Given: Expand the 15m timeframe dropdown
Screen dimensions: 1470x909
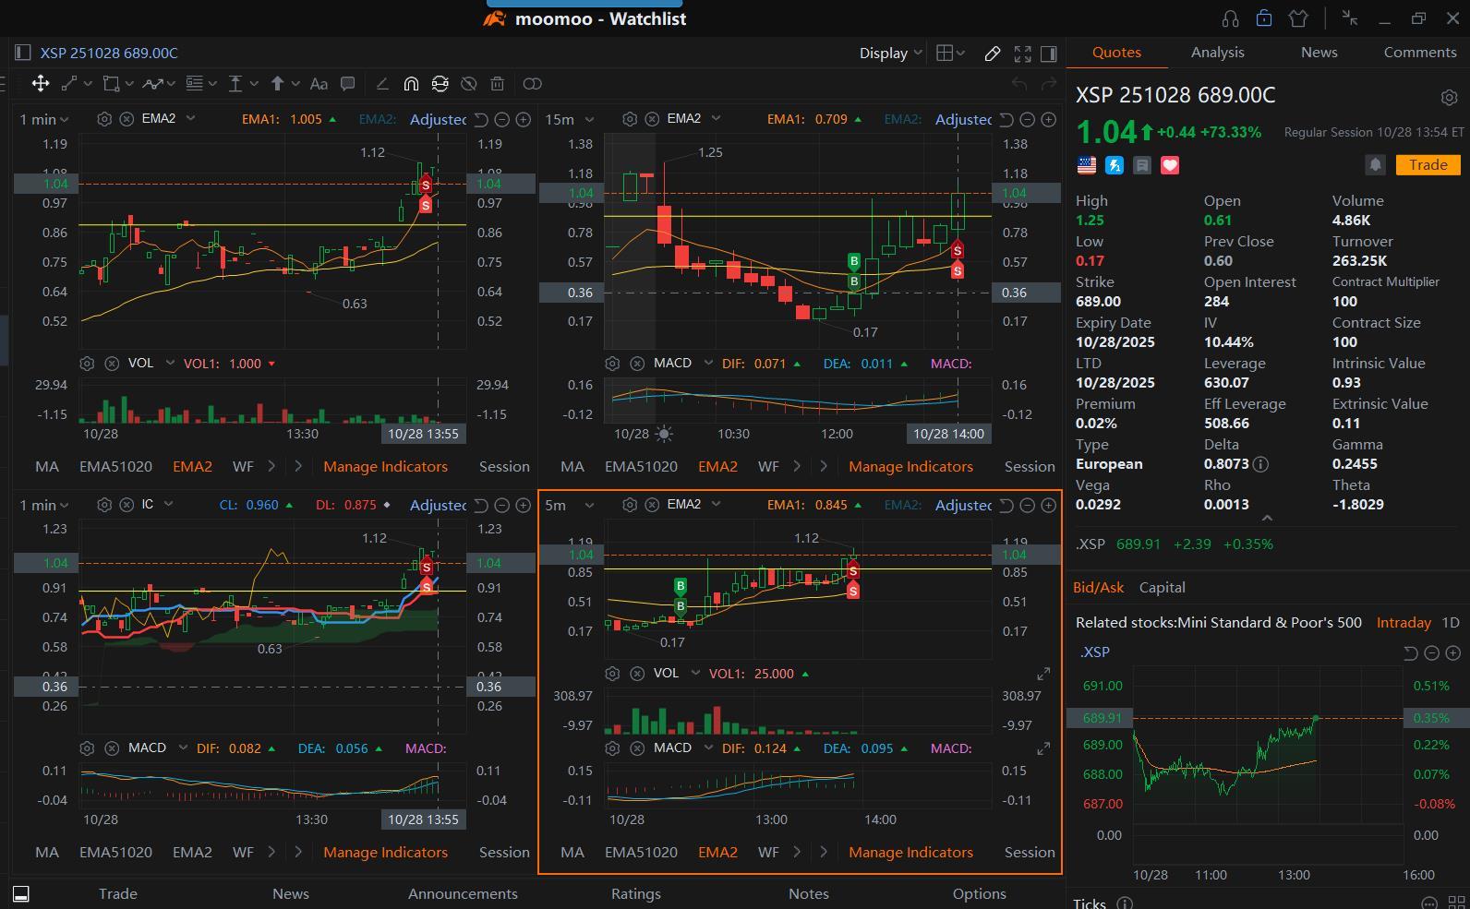Looking at the screenshot, I should (569, 119).
